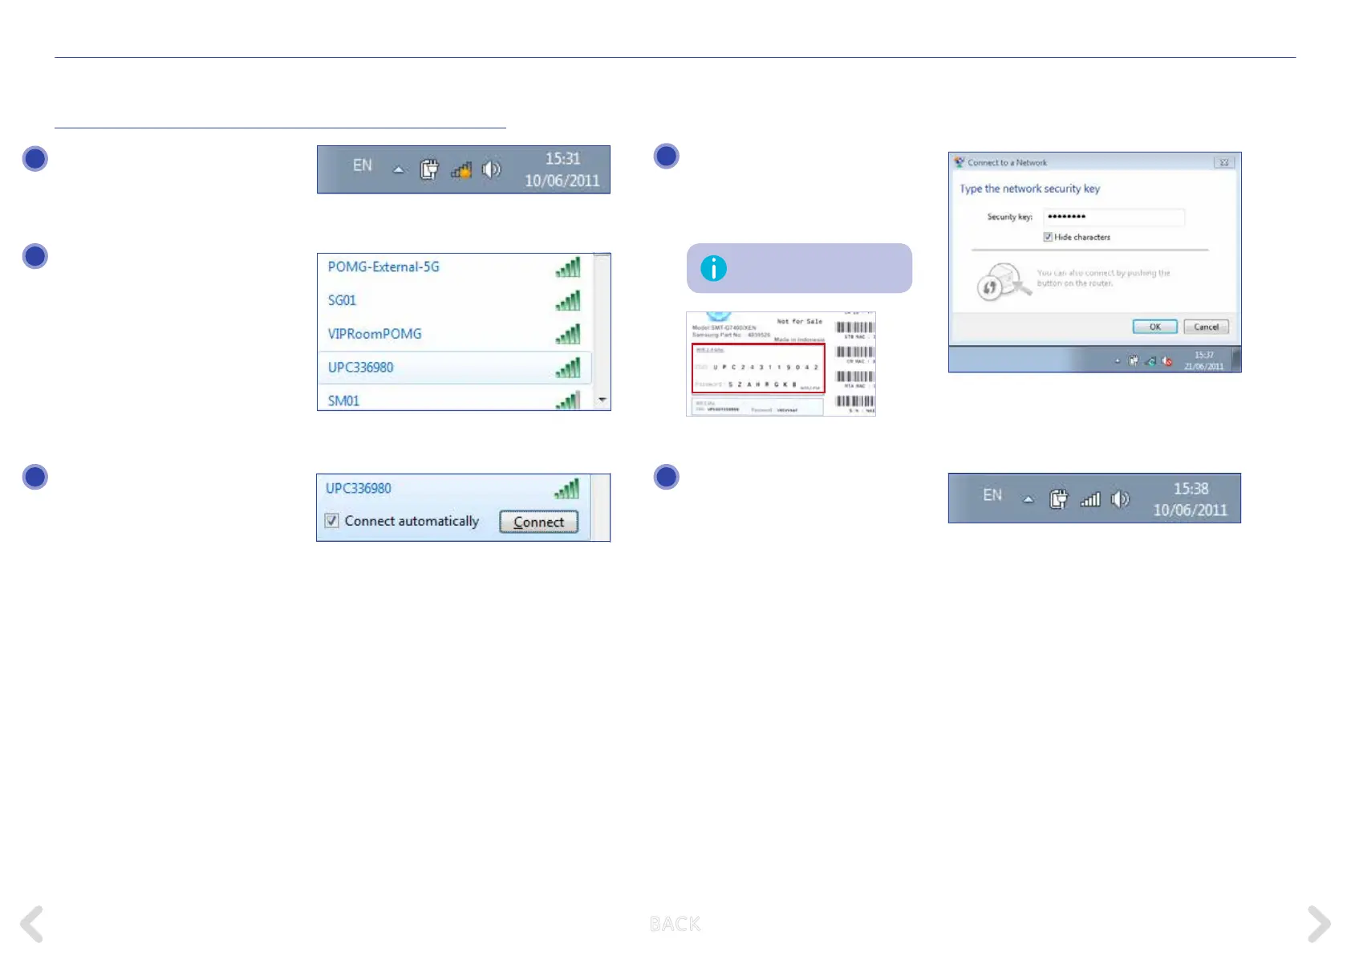The image size is (1351, 956).
Task: Click signal bars in the highlighted UPC336980 list row
Action: [567, 368]
